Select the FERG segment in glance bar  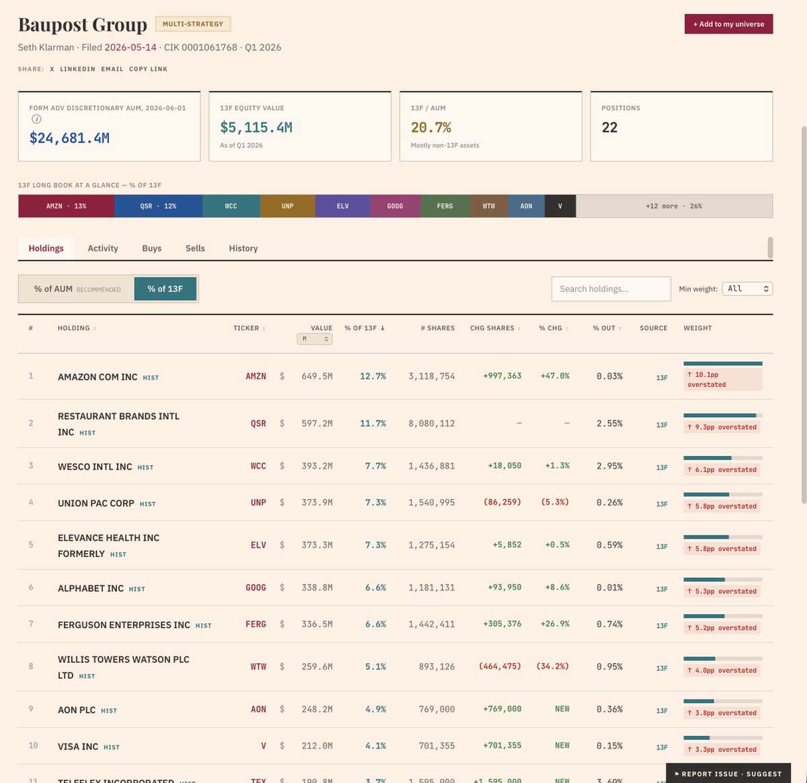pos(445,206)
